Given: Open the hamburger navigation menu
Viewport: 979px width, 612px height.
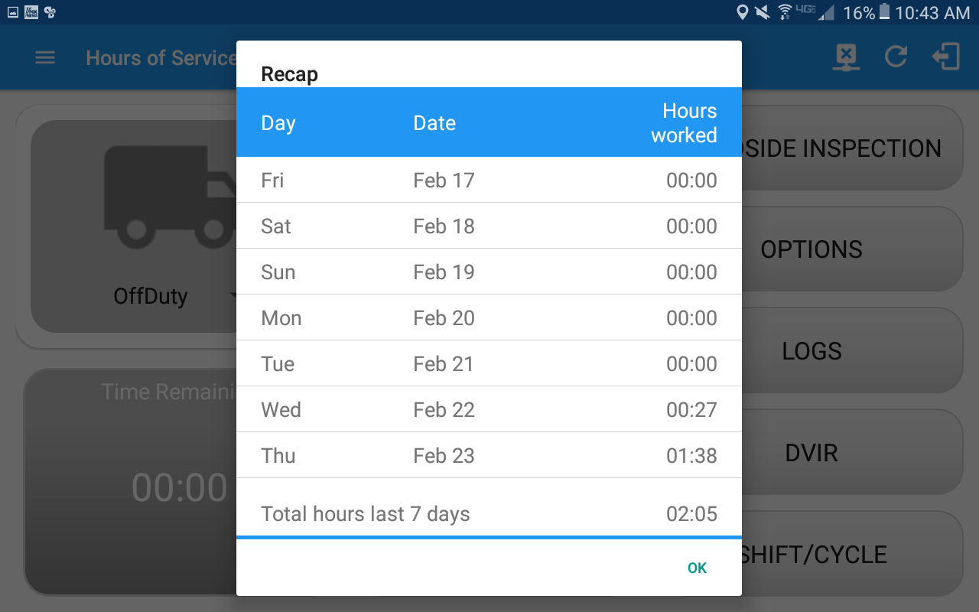Looking at the screenshot, I should coord(45,58).
